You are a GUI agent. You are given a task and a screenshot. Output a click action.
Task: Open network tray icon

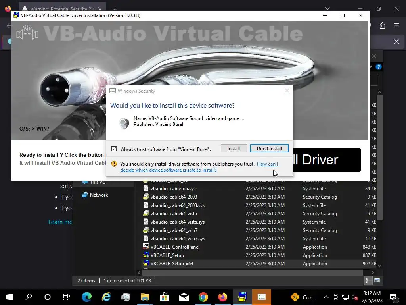click(x=345, y=297)
